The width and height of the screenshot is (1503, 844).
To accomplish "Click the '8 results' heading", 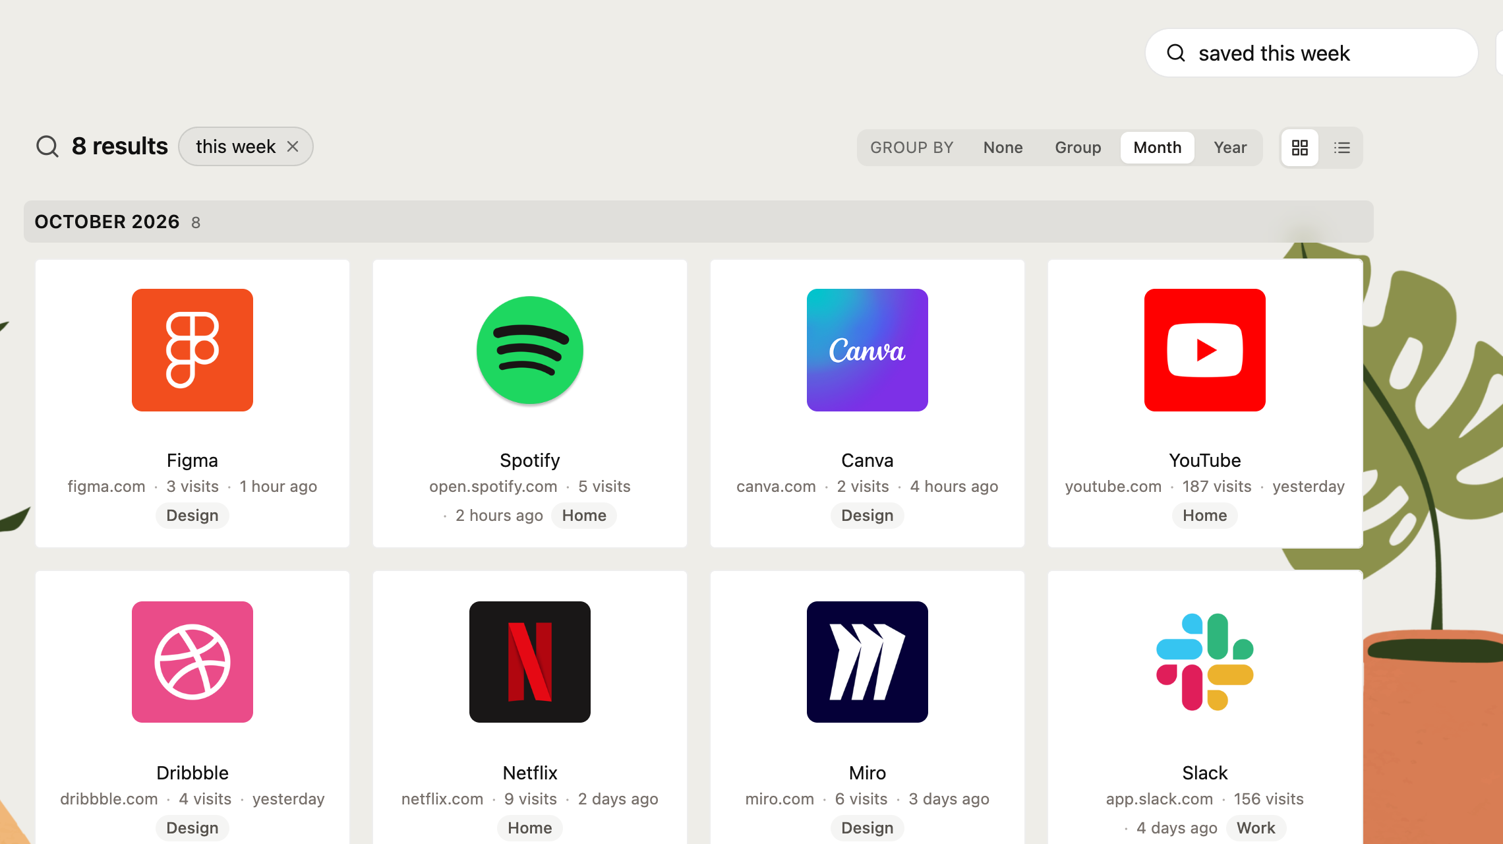I will point(120,146).
